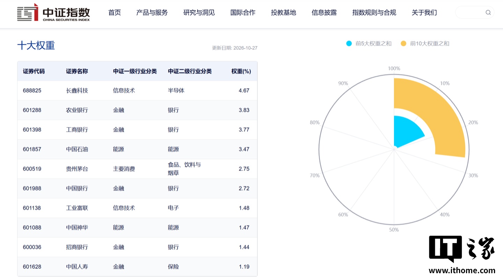The image size is (503, 280).
Task: Select the 贵州茅台 name cell
Action: [77, 169]
